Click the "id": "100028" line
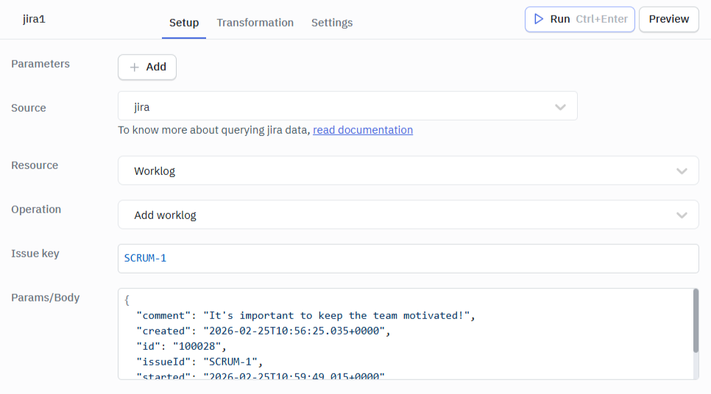This screenshot has width=711, height=394. (181, 346)
